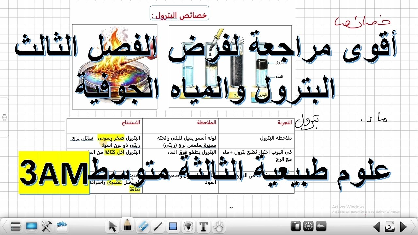Click the burning petroleum dish image
The height and width of the screenshot is (235, 418).
(115, 67)
